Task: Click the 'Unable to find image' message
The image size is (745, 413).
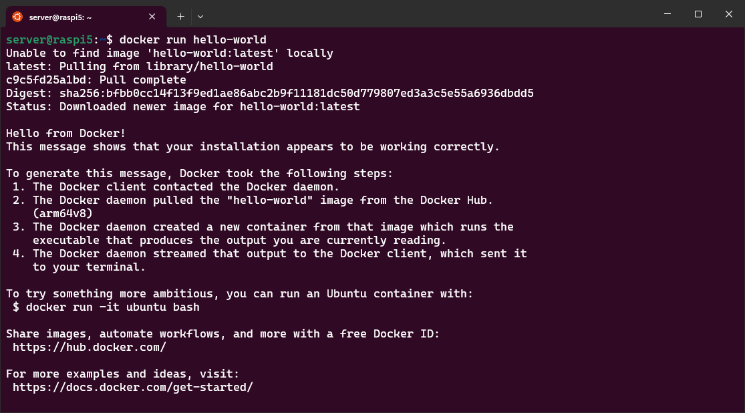Action: pos(170,53)
